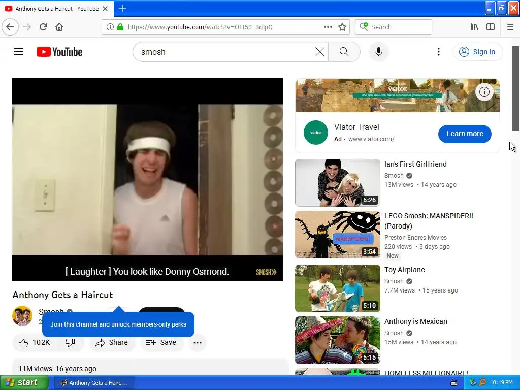Click Learn more on Viator ad
The image size is (520, 390).
point(465,134)
